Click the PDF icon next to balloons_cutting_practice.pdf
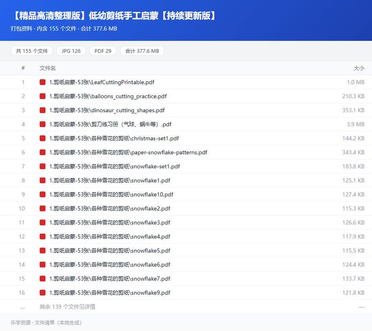 click(43, 96)
